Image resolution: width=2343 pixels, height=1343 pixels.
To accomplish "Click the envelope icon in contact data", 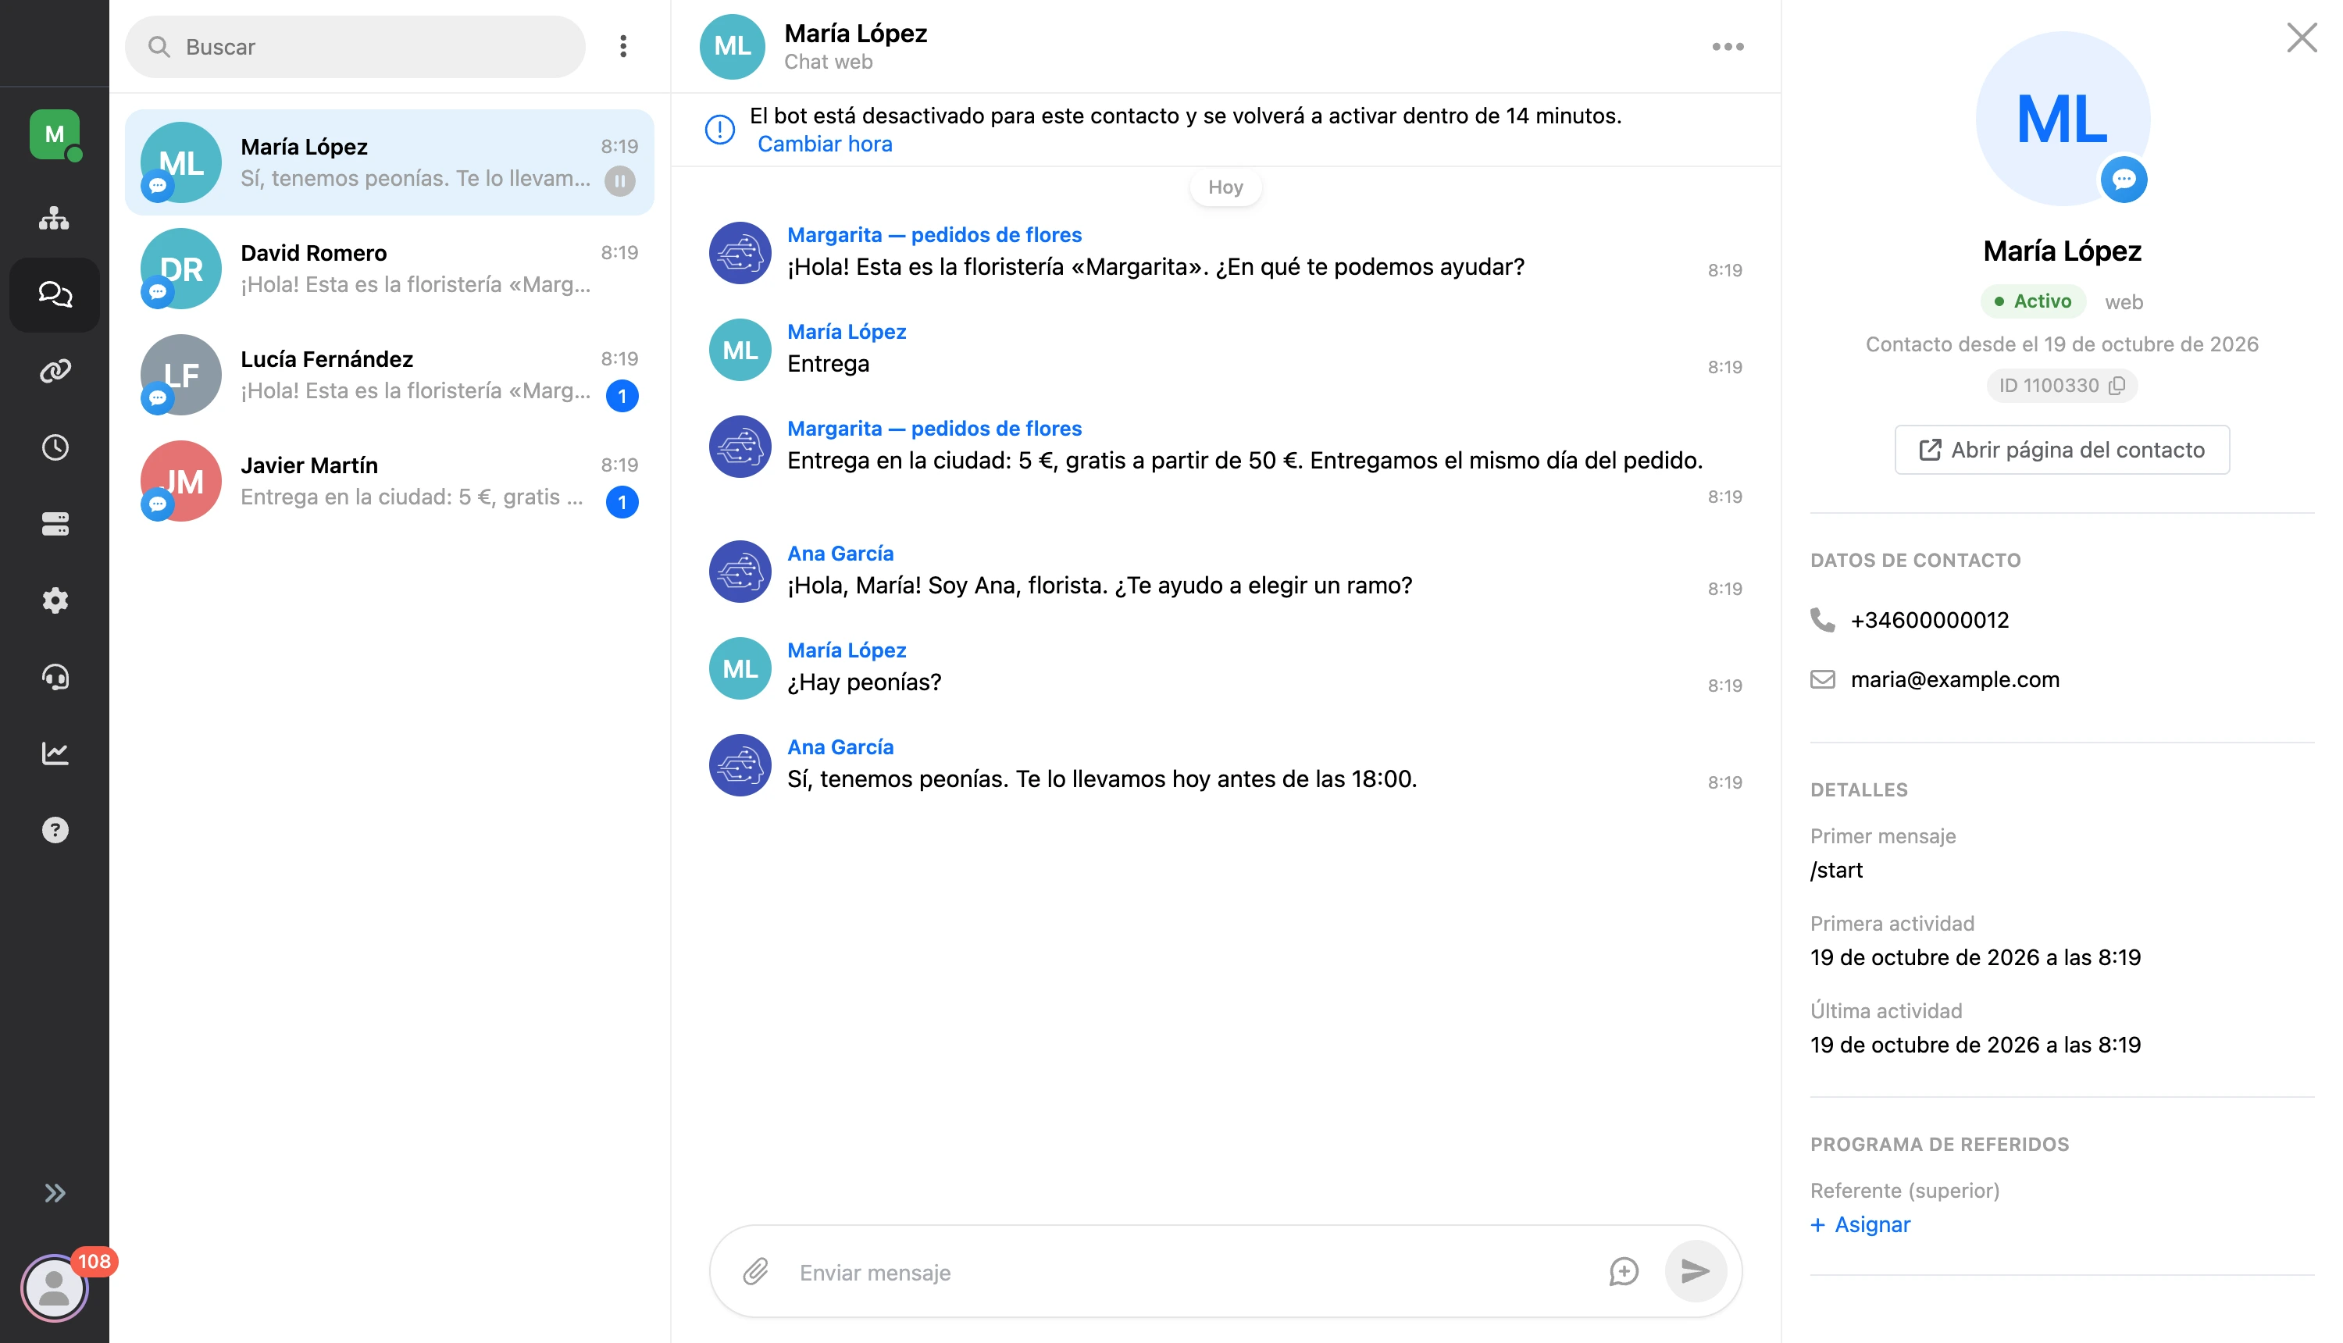I will (x=1823, y=679).
